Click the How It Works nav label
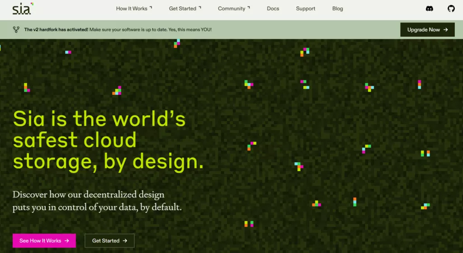This screenshot has width=463, height=253. [x=132, y=9]
